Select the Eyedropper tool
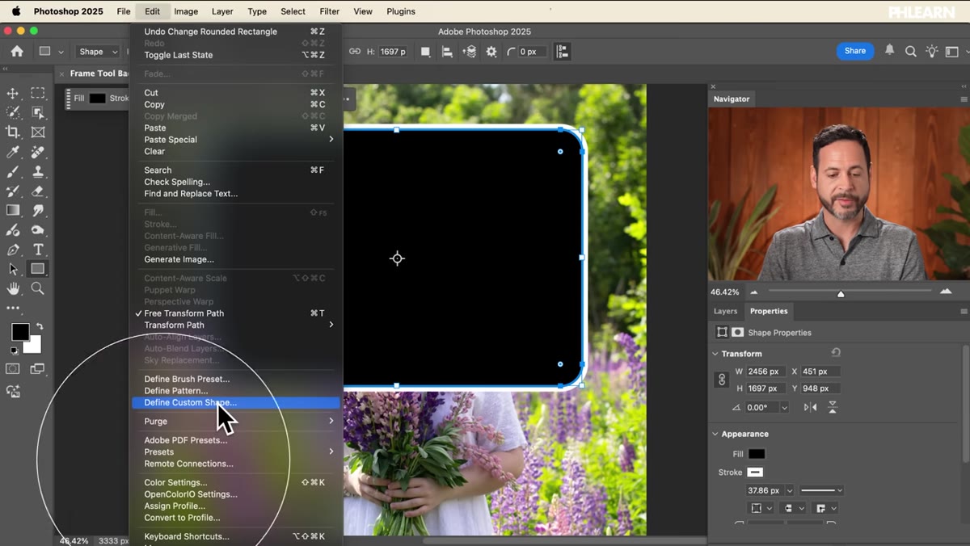Screen dimensions: 970x546 [13, 152]
